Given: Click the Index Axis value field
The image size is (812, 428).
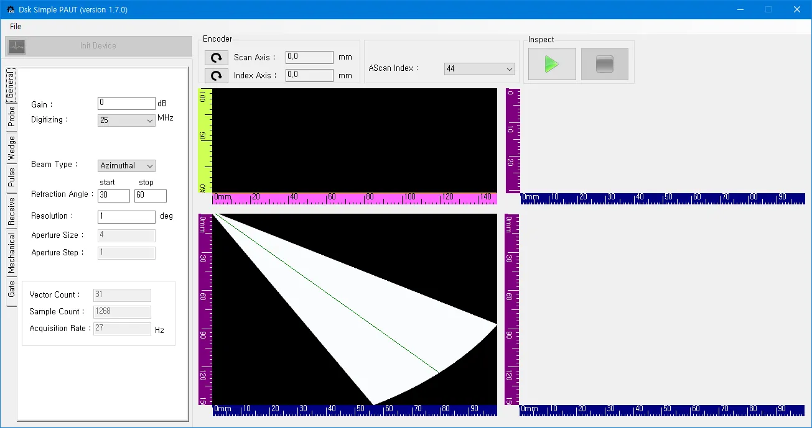Looking at the screenshot, I should pyautogui.click(x=309, y=75).
